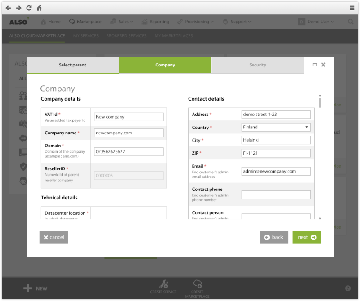Open the Country dropdown showing Finland
Screen dimensions: 360x301
tap(276, 127)
